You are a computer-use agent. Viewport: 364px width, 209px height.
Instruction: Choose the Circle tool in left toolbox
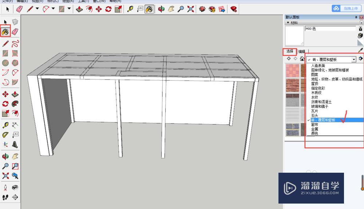tap(5, 63)
